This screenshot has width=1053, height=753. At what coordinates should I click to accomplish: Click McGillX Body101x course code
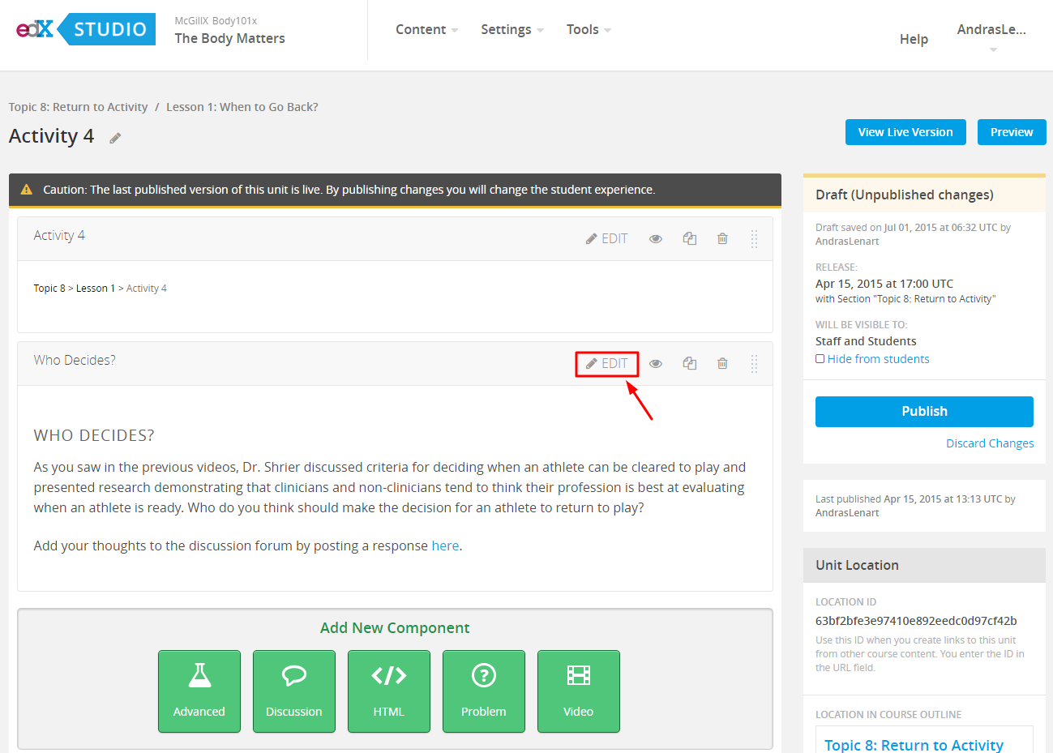(x=216, y=21)
